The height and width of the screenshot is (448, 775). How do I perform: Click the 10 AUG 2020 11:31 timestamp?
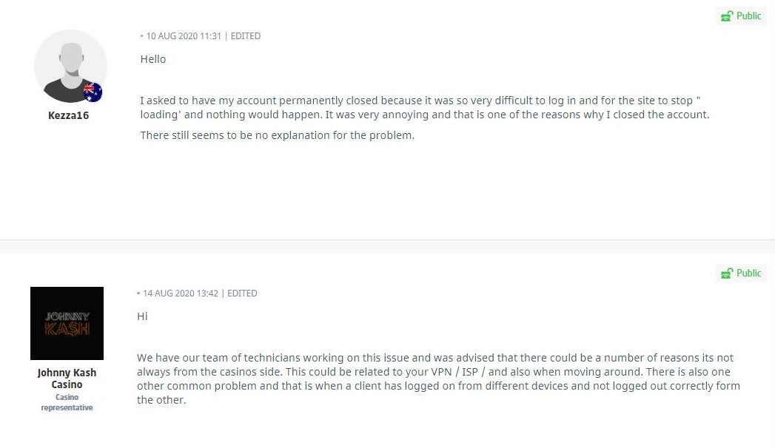[184, 36]
